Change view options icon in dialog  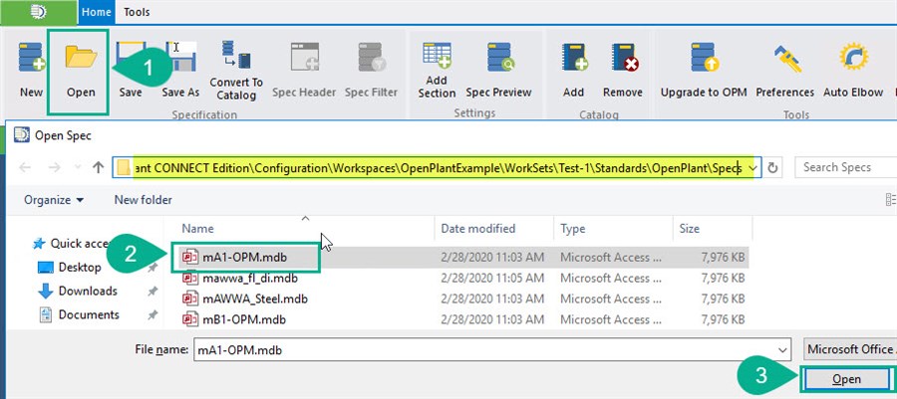tap(891, 199)
